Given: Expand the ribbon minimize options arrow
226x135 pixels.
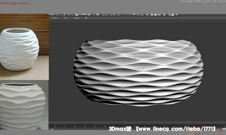Looking at the screenshot, I should click(88, 18).
